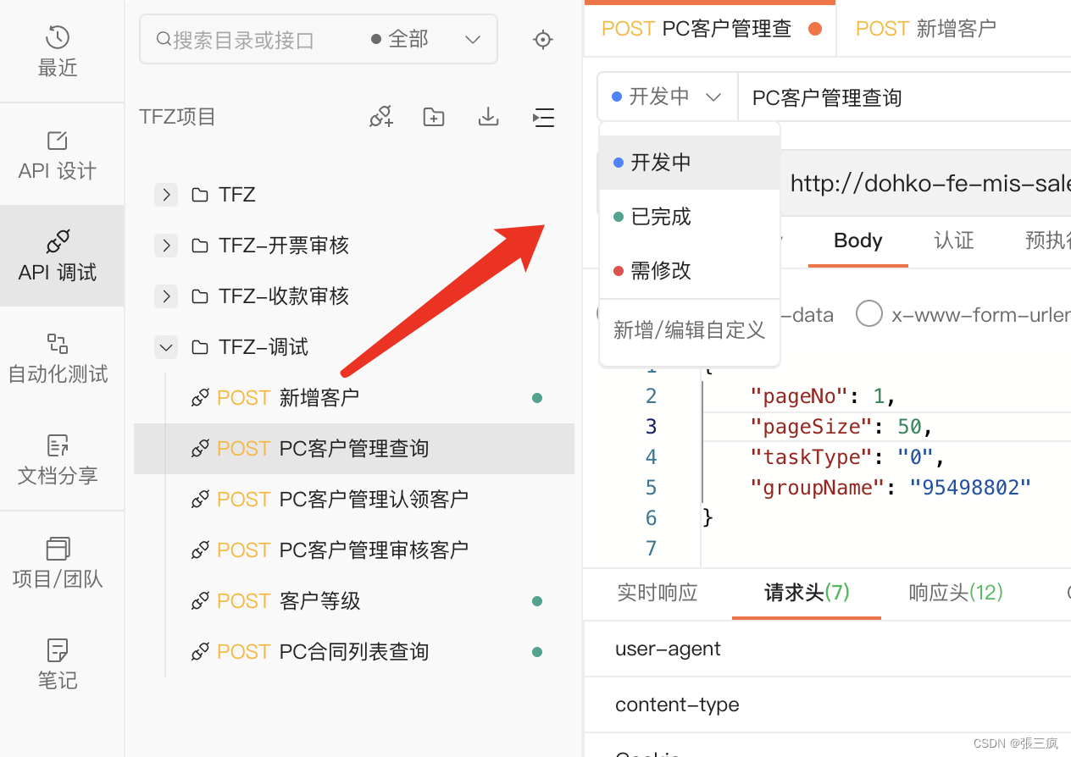This screenshot has width=1071, height=757.
Task: Open 文档分享 in the sidebar
Action: pos(58,460)
